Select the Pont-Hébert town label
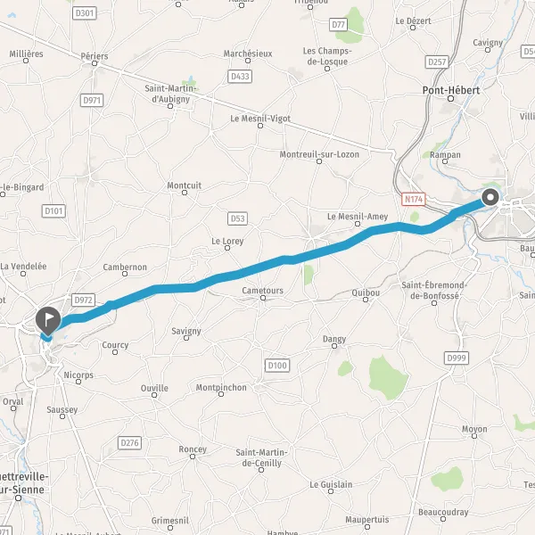535x535 pixels. (x=451, y=90)
